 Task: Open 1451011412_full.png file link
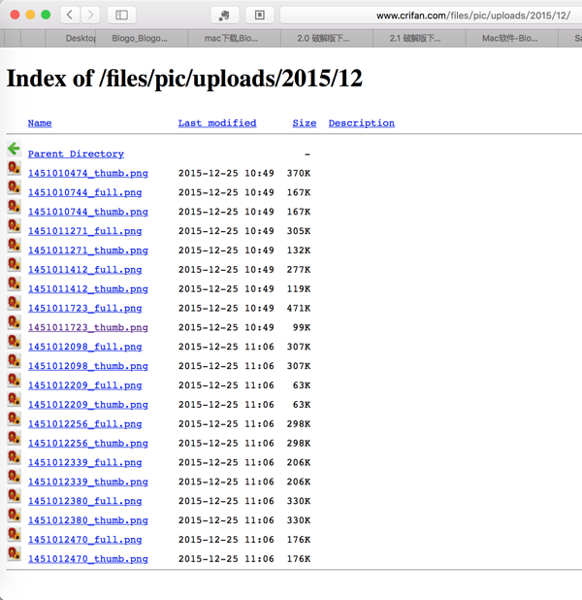[85, 270]
